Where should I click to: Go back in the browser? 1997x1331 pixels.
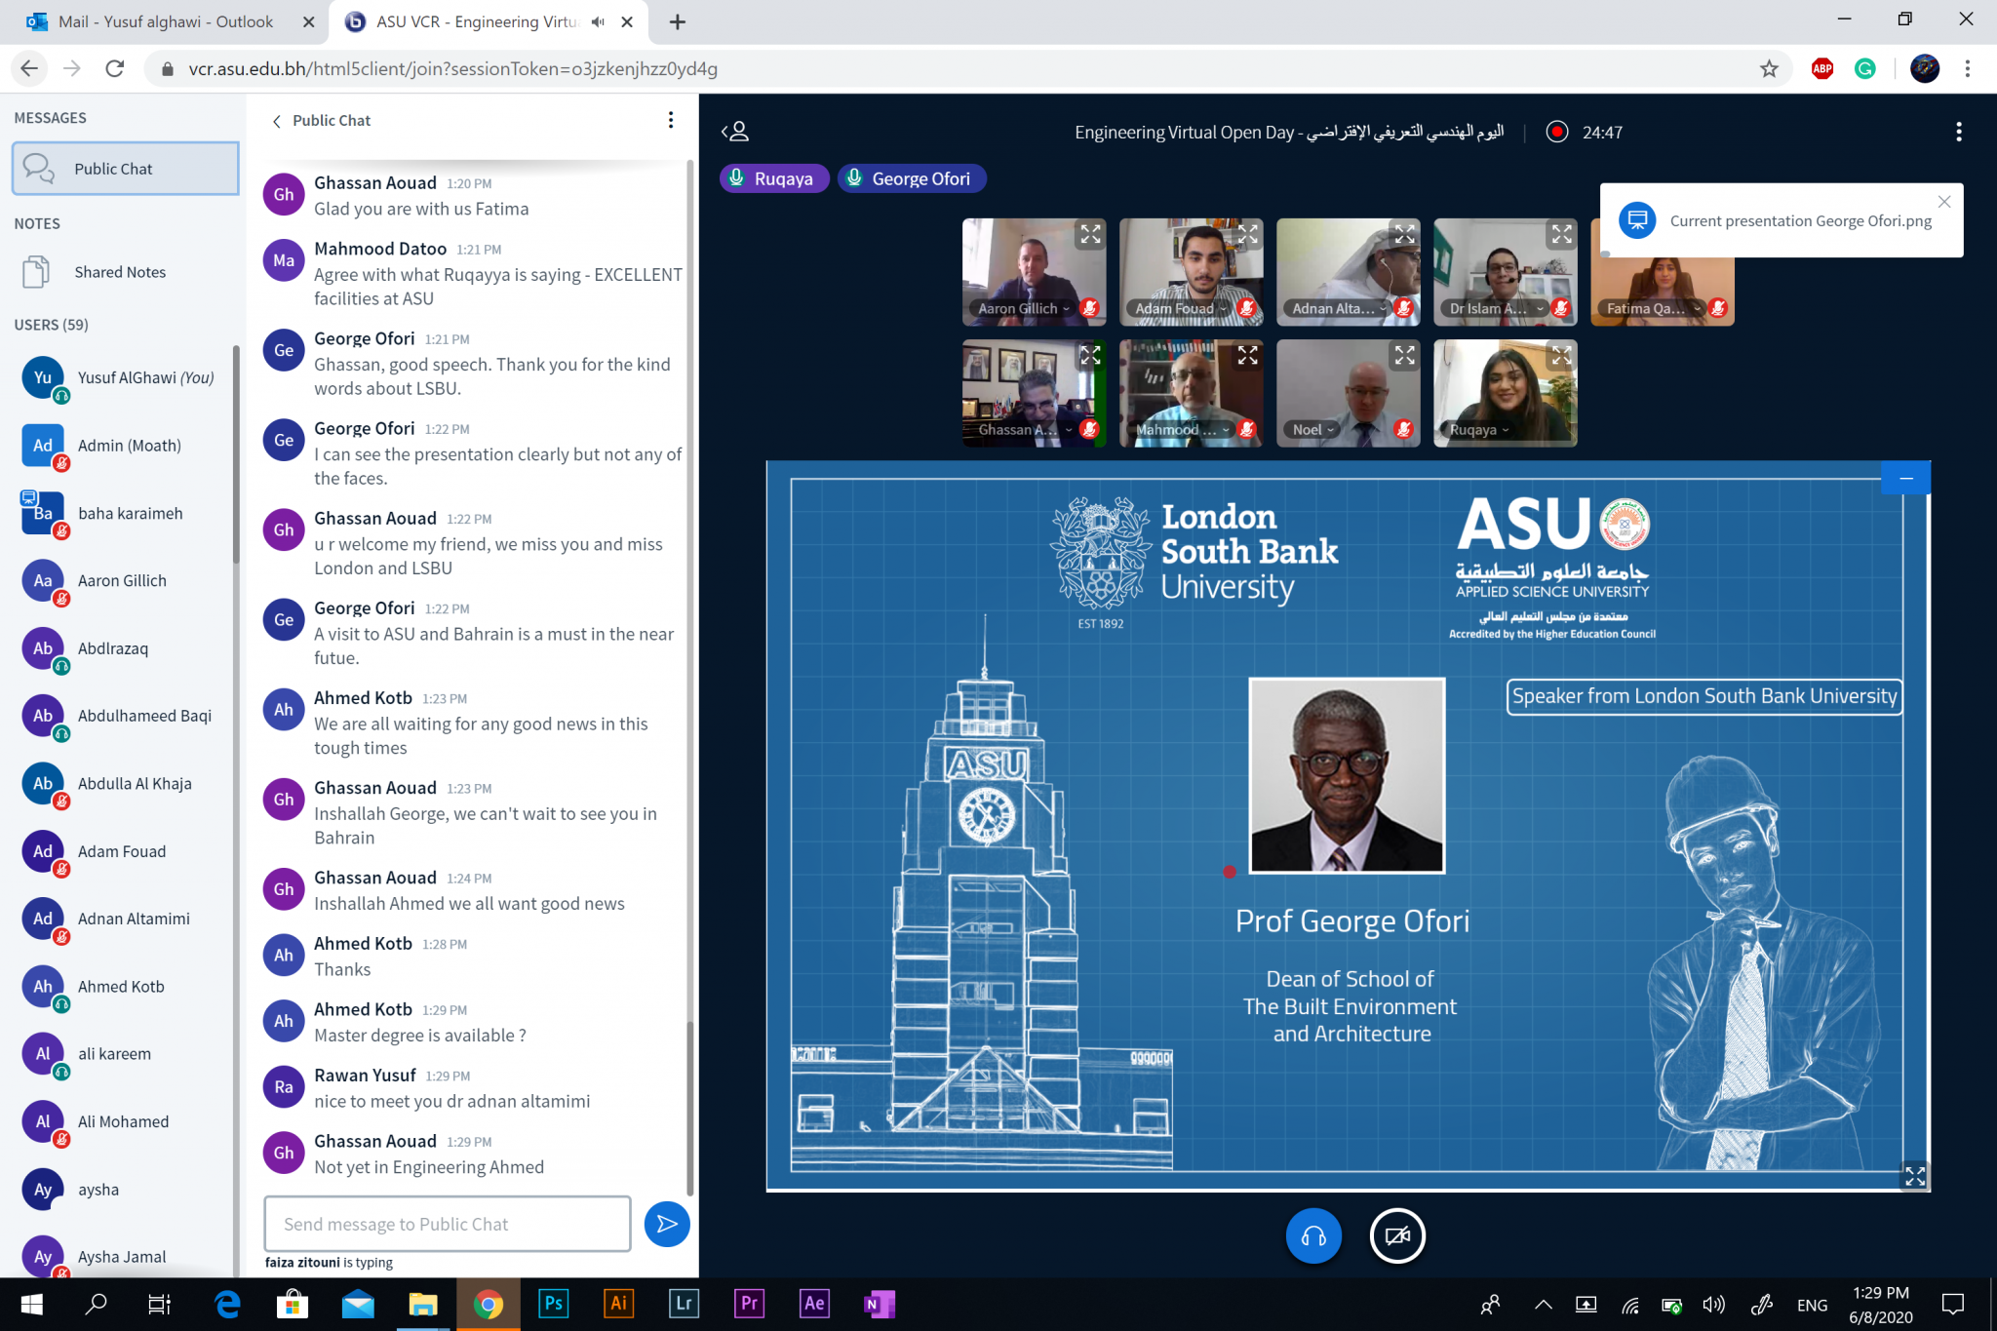click(x=29, y=68)
